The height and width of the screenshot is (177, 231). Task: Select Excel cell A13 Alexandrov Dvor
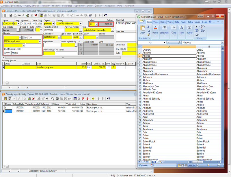(169, 86)
